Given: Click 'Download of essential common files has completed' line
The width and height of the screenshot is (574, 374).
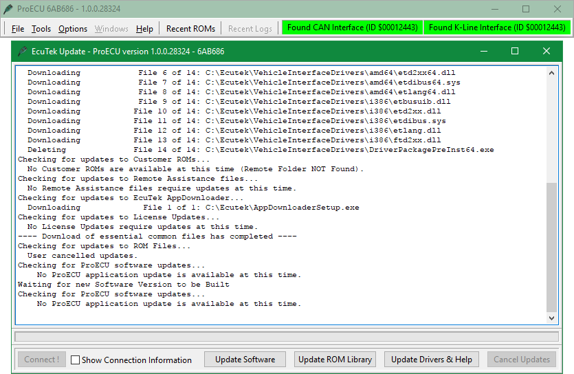Looking at the screenshot, I should tap(157, 236).
